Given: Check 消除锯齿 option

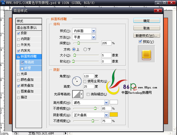Looking at the screenshot, I should (88, 94).
